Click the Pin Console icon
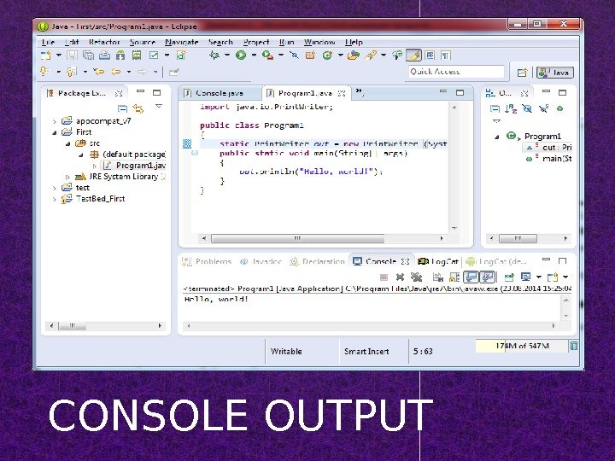The height and width of the screenshot is (461, 615). 509,277
